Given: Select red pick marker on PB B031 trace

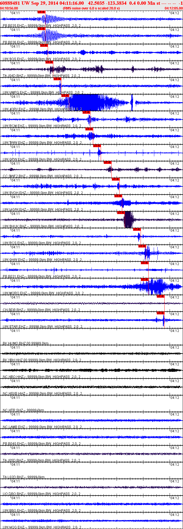Looking at the screenshot, I should pyautogui.click(x=145, y=263).
